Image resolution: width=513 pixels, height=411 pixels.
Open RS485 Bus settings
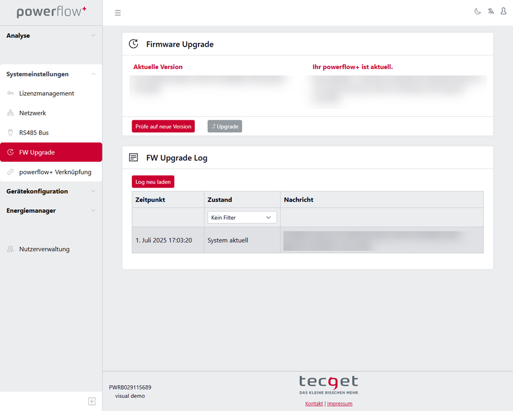tap(51, 133)
